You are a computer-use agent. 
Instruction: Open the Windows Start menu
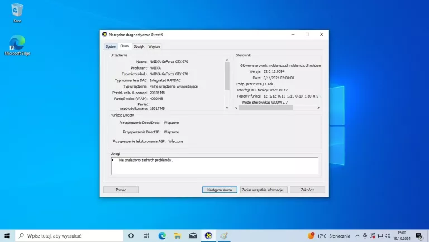point(7,236)
